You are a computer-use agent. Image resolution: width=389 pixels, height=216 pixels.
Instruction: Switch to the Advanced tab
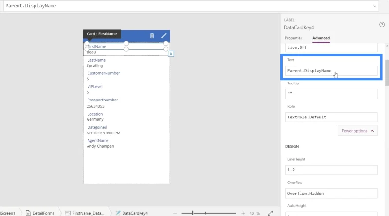point(321,38)
